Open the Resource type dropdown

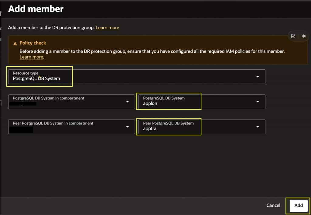click(137, 77)
